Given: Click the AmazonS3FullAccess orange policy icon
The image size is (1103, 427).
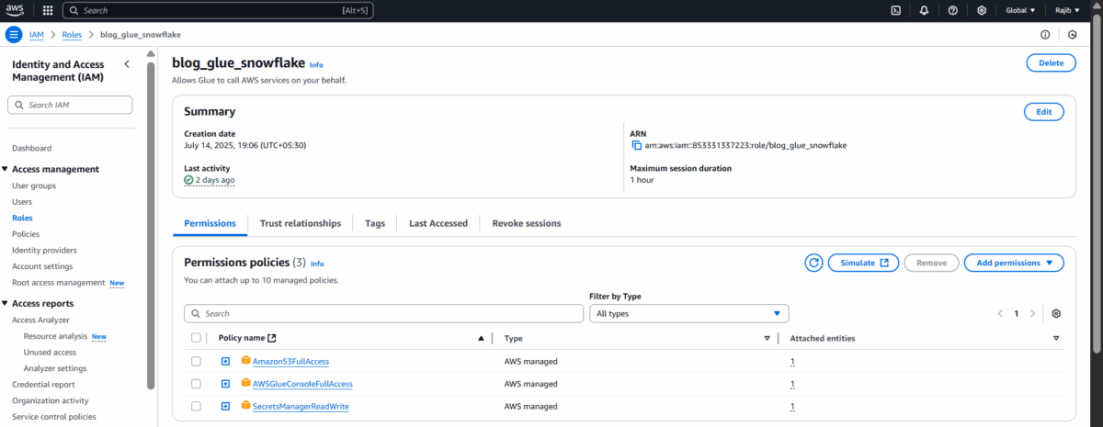Looking at the screenshot, I should coord(245,360).
